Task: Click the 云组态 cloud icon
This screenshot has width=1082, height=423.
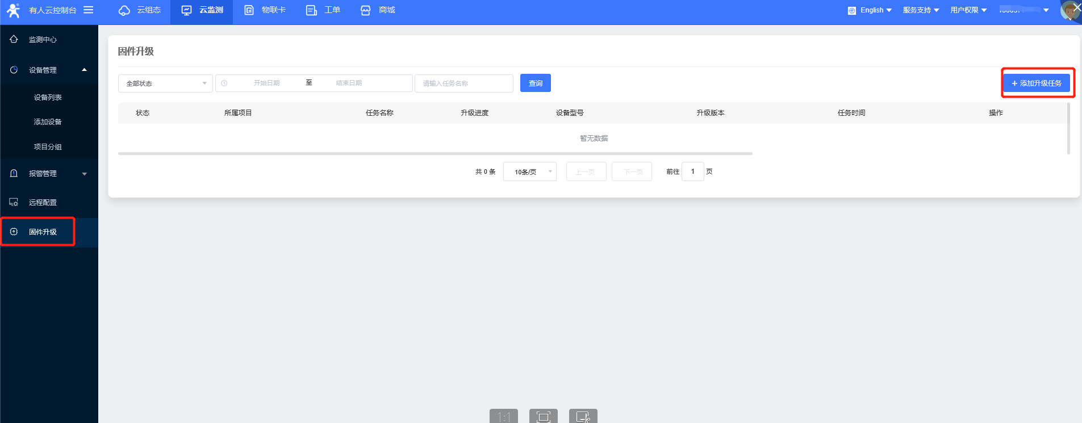Action: [x=124, y=10]
